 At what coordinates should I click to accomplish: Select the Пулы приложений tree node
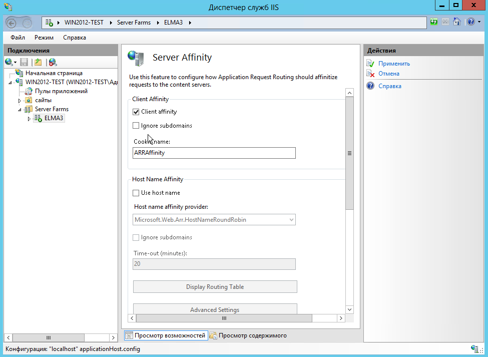[61, 91]
